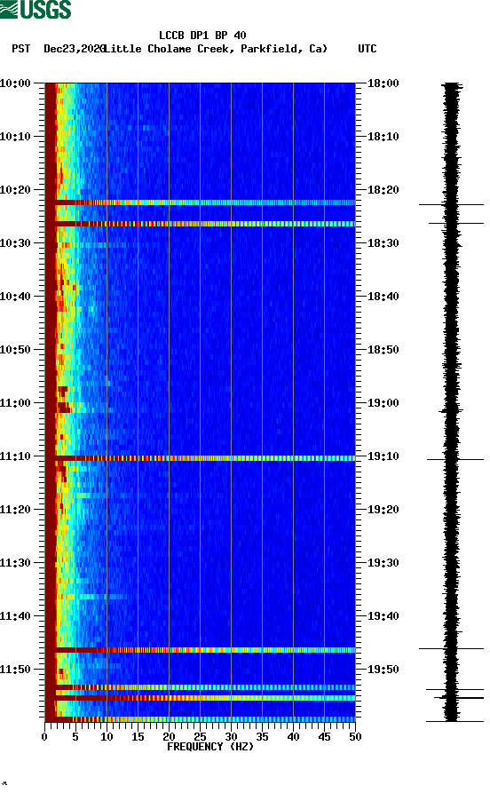Click the 45 Hz frequency tick label
The width and height of the screenshot is (490, 793).
tap(324, 737)
